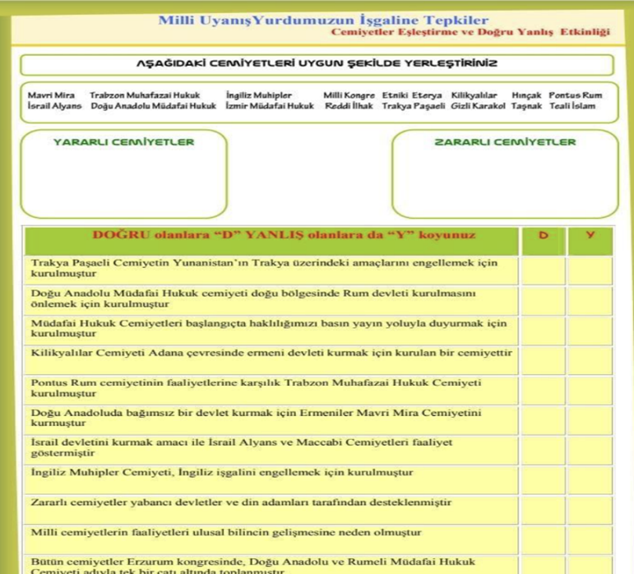Screen dimensions: 634x574
Task: Mark D for Mavri Mira statement
Action: pos(543,420)
